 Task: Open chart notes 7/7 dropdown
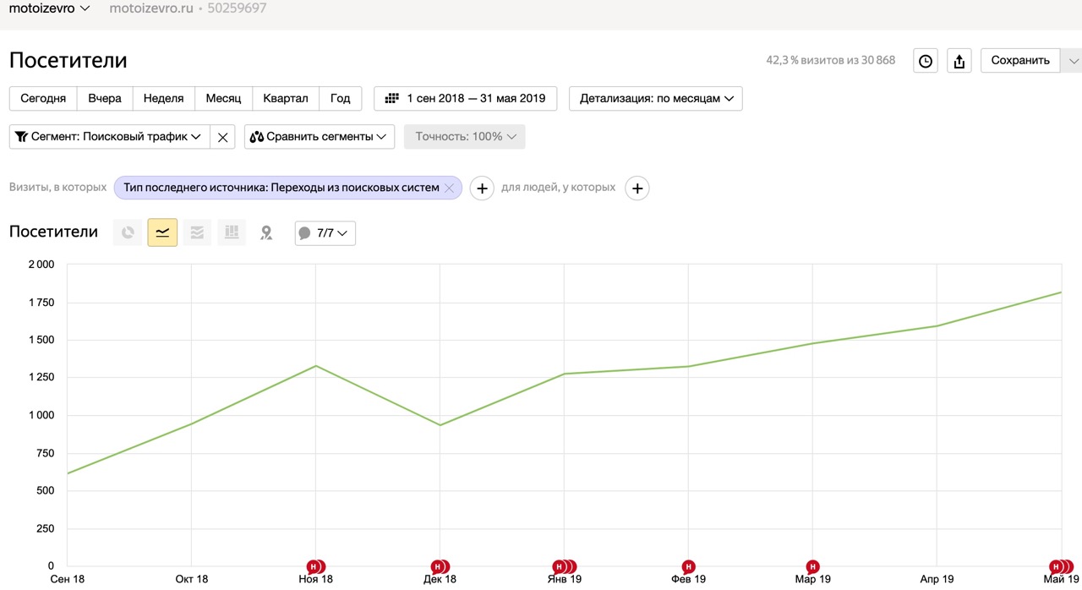tap(325, 233)
